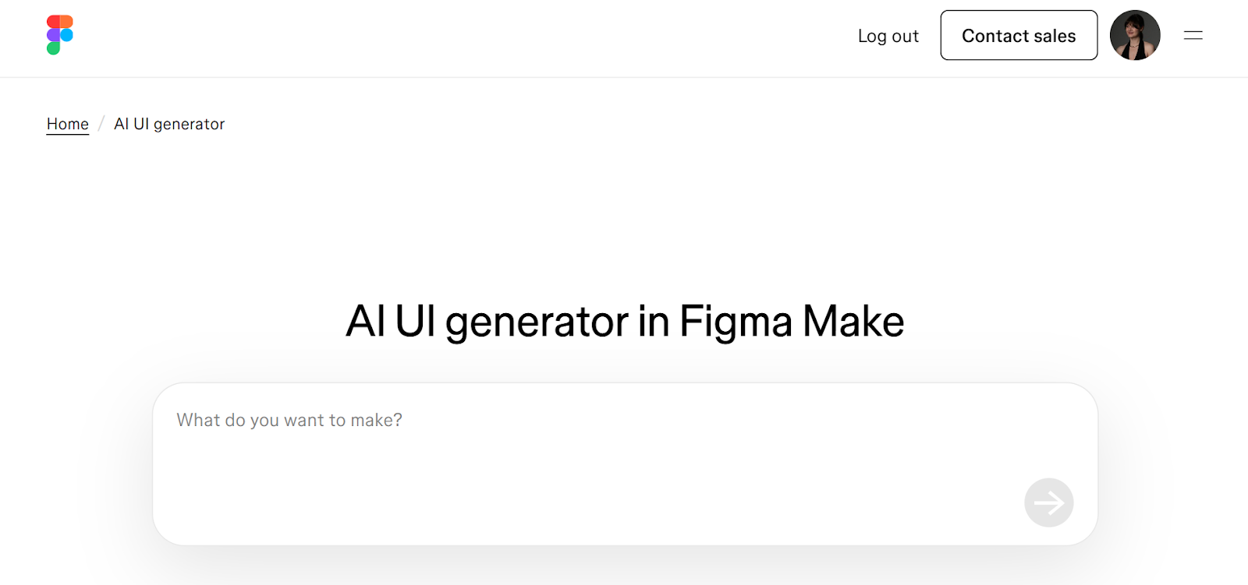This screenshot has width=1248, height=585.
Task: Click Log out in the header
Action: point(888,36)
